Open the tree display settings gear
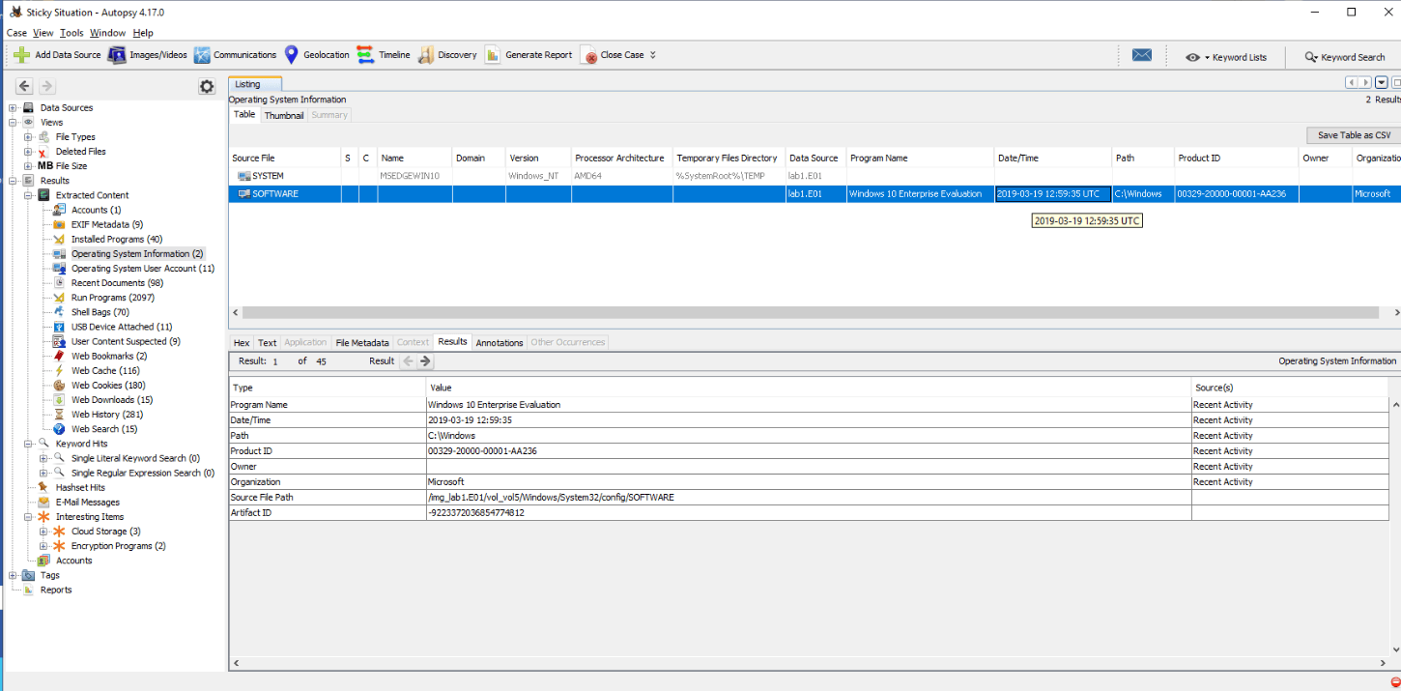The width and height of the screenshot is (1401, 691). click(x=207, y=86)
